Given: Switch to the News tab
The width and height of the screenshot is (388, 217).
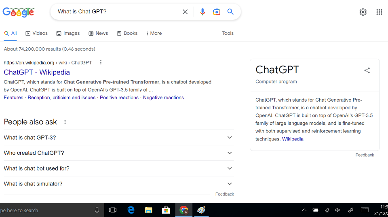Looking at the screenshot, I should pos(98,33).
